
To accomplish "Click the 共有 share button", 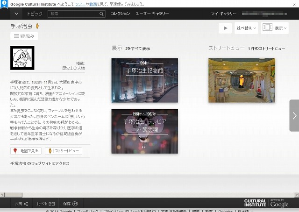I will click(x=21, y=204).
